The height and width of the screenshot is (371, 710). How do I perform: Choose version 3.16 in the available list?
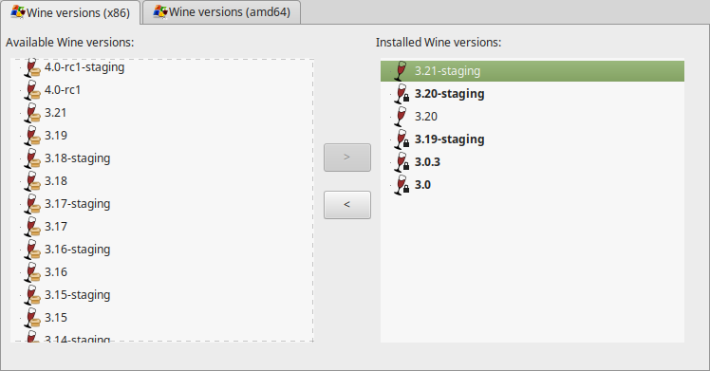coord(56,272)
